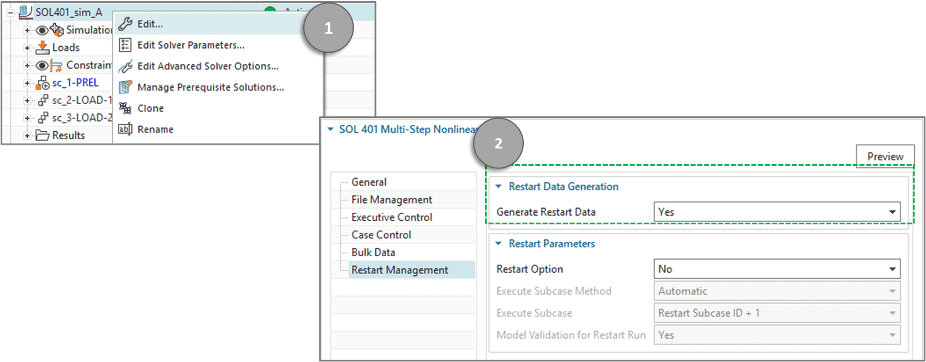Open the Restart Option dropdown
Screen dimensions: 926x362
777,269
